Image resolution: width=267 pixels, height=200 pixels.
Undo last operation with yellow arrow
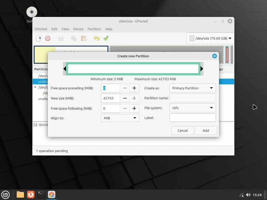pyautogui.click(x=96, y=38)
